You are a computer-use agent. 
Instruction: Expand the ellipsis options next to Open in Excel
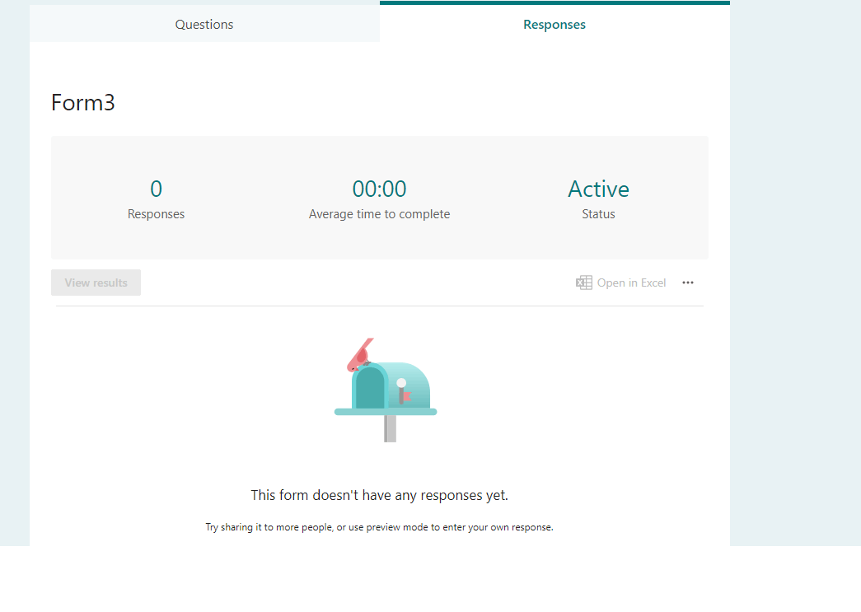click(688, 283)
